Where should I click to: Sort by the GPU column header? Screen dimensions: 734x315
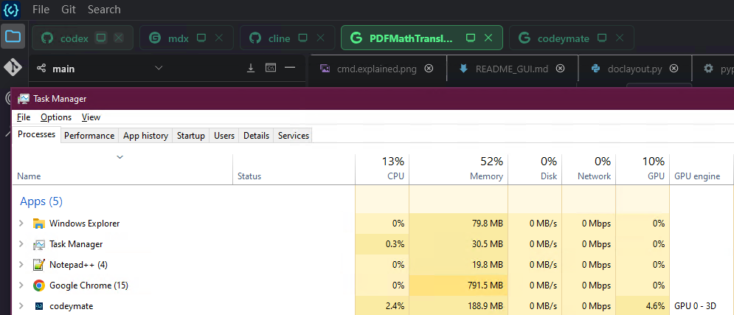643,169
